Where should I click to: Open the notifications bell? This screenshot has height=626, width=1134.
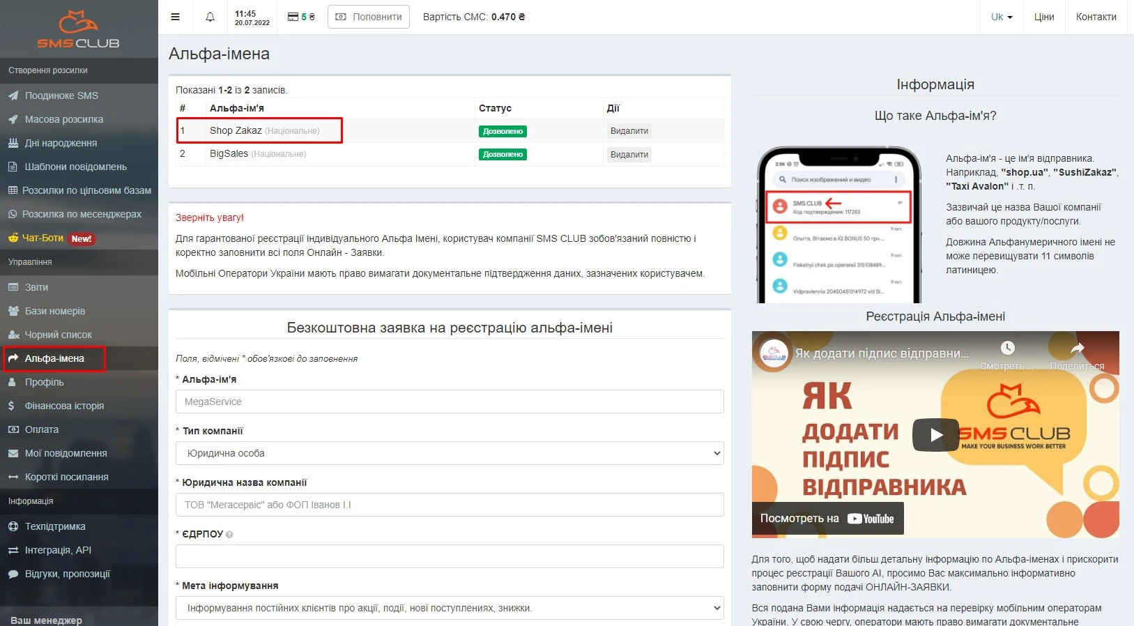(x=210, y=17)
